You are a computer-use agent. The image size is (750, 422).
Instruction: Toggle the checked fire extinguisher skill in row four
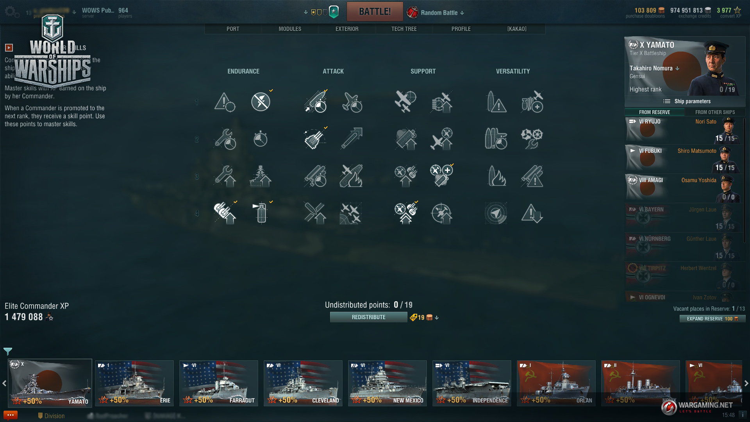tap(261, 213)
